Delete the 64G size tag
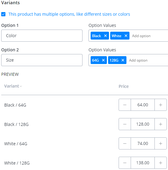Image resolution: width=168 pixels, height=170 pixels. pyautogui.click(x=103, y=60)
